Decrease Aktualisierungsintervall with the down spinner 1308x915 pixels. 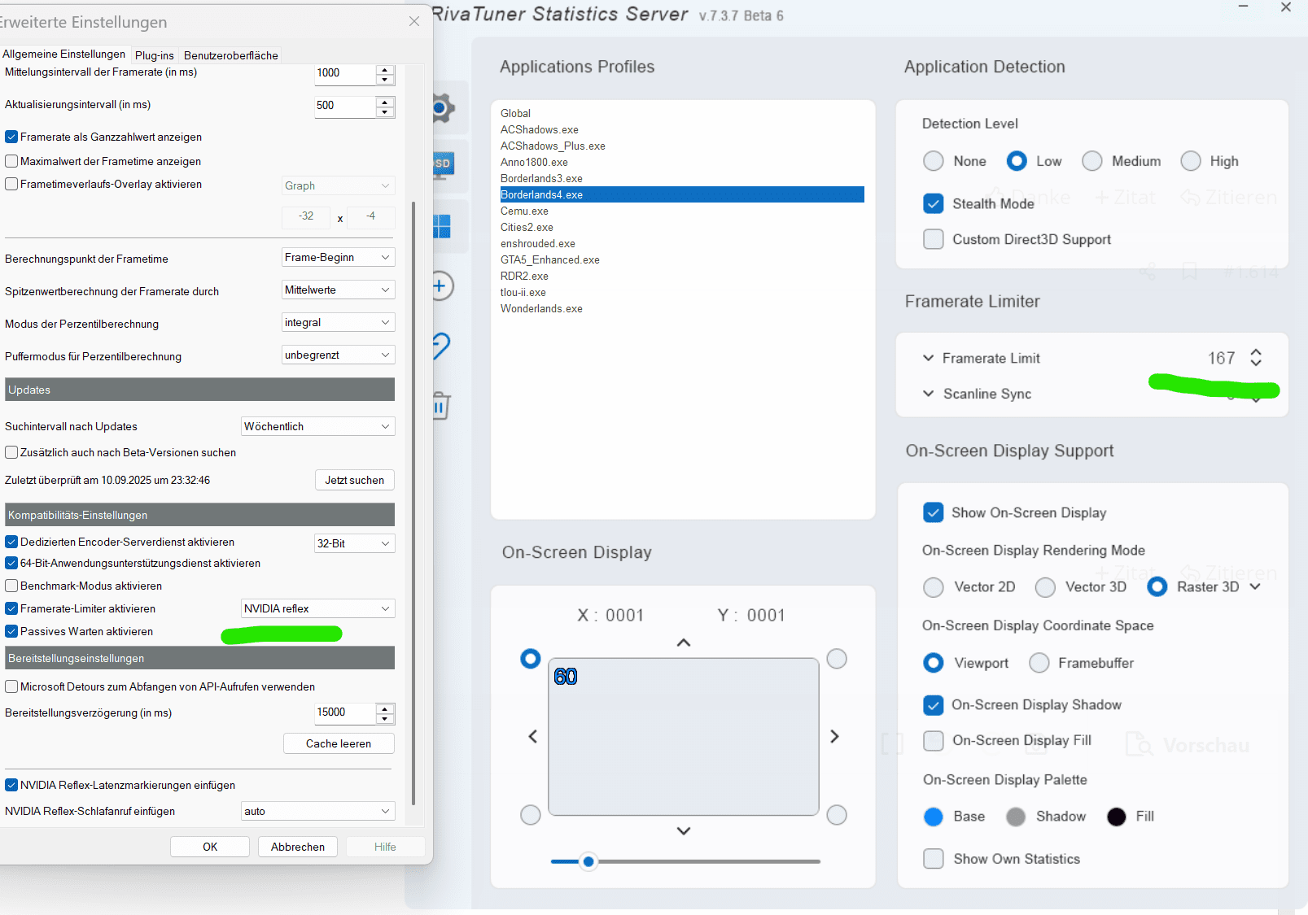385,112
